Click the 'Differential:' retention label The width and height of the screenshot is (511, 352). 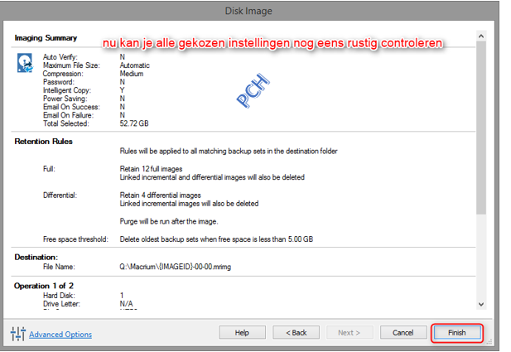60,195
